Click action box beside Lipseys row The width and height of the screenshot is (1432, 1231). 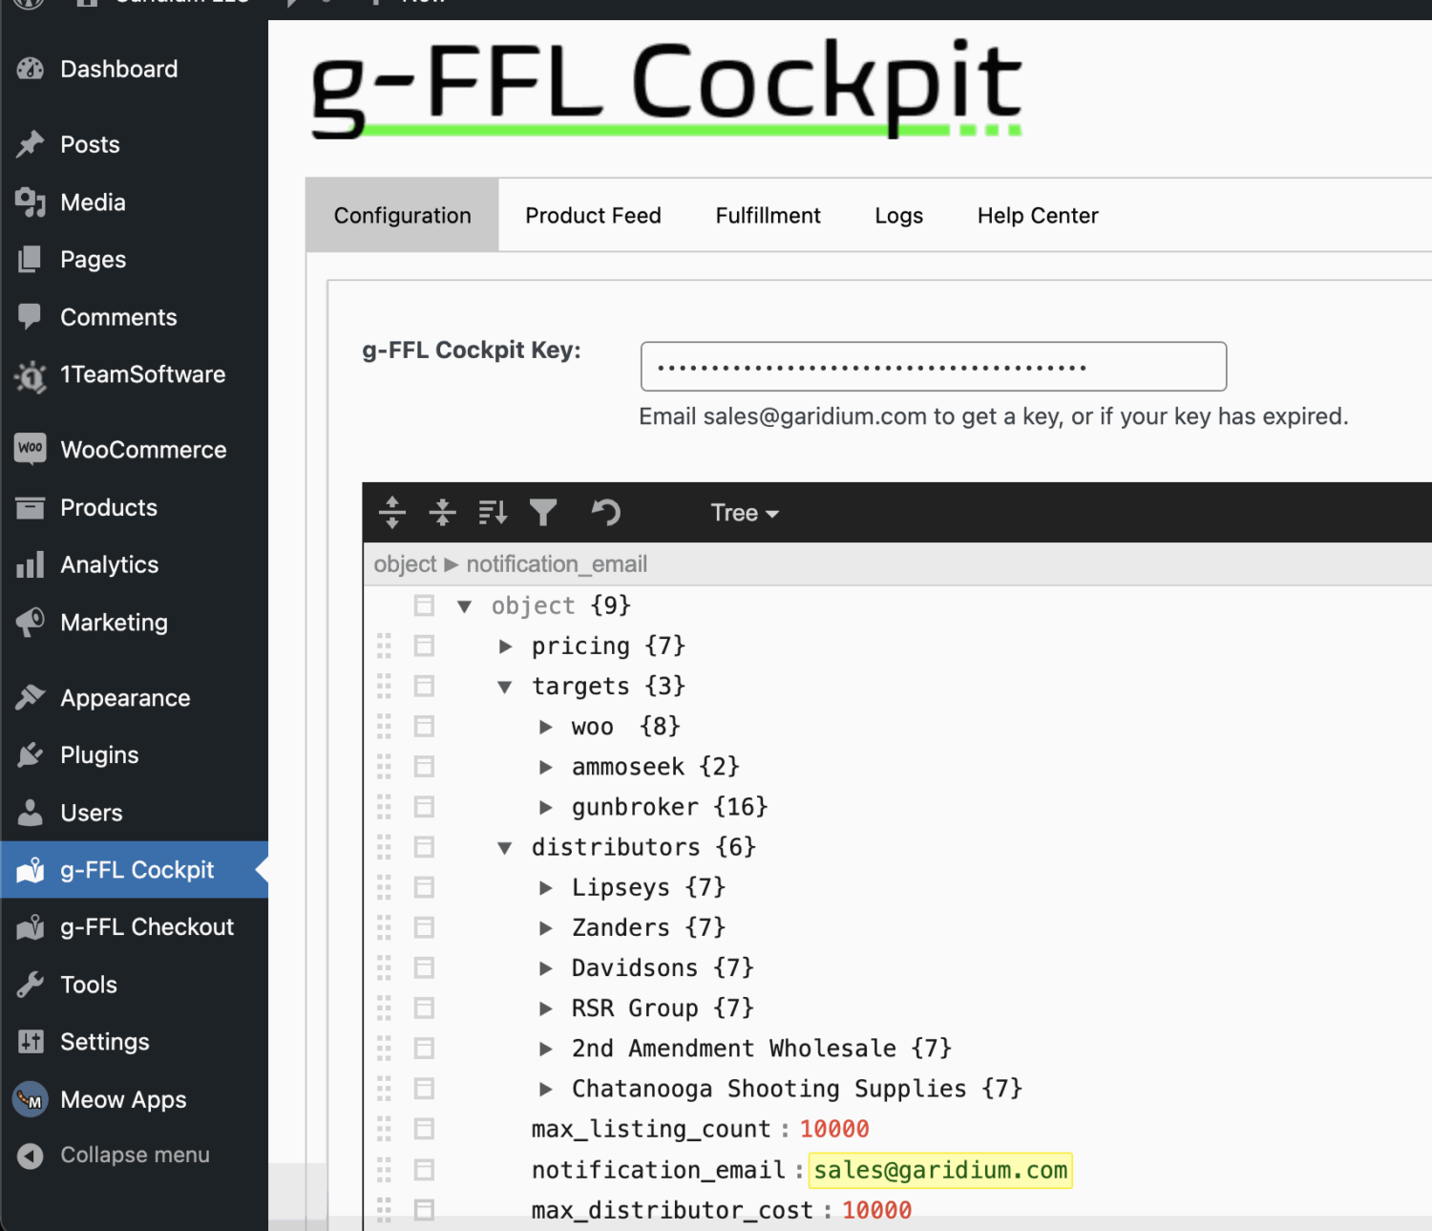424,886
